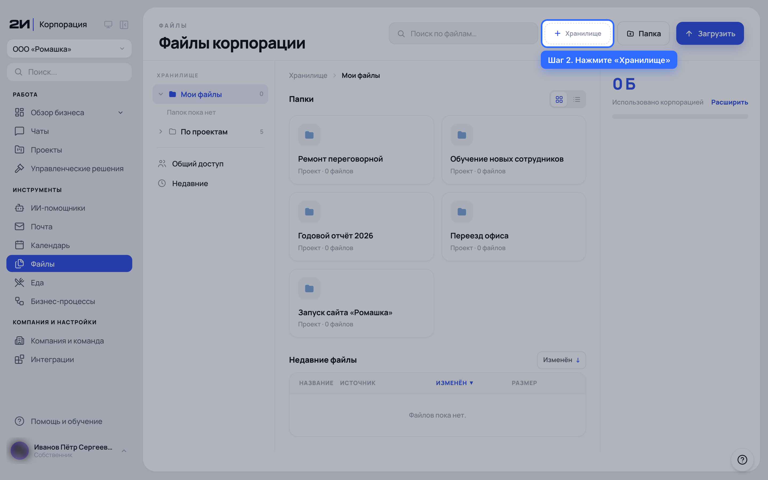Click folder icon on Ремонт переговорной card
This screenshot has width=768, height=480.
(309, 135)
